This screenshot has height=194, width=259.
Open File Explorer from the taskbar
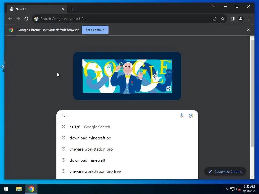click(19, 189)
